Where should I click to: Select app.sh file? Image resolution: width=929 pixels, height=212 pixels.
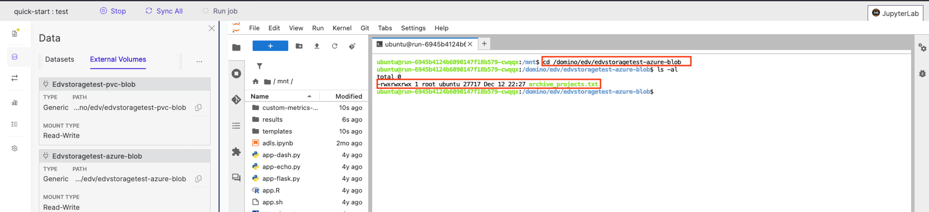point(307,202)
